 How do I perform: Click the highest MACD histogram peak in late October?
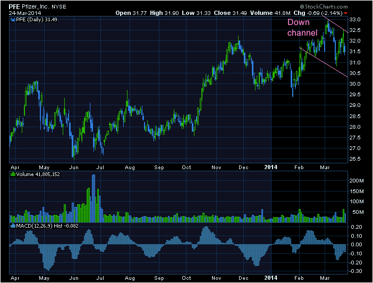tap(206, 235)
